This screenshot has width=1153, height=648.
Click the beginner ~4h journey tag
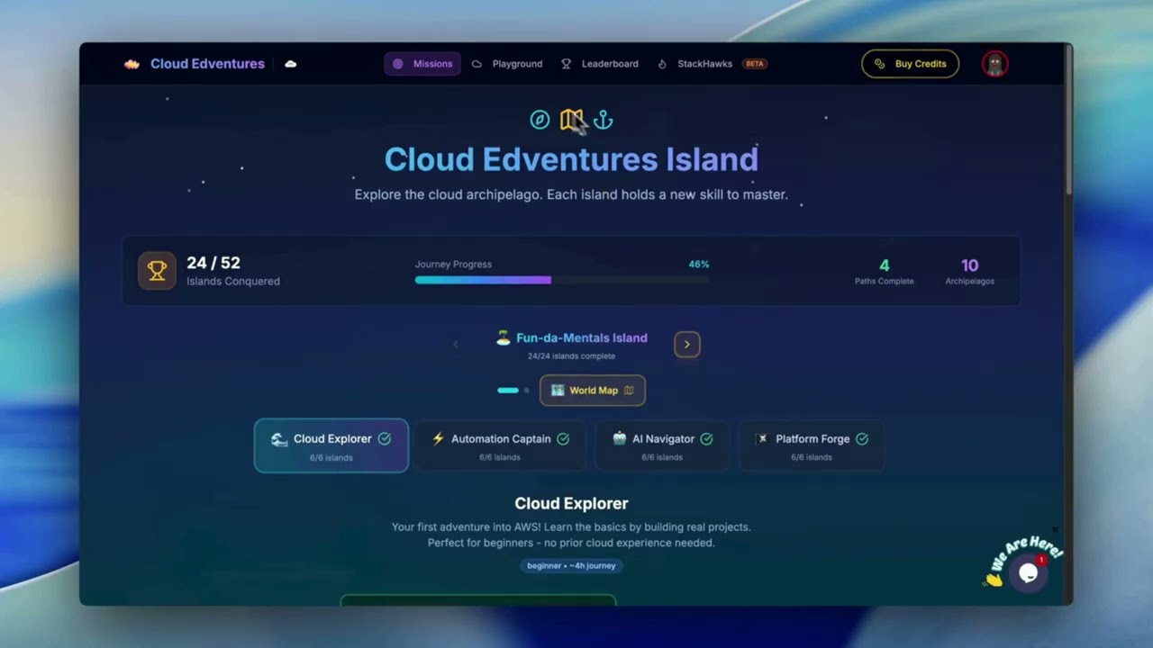tap(571, 566)
